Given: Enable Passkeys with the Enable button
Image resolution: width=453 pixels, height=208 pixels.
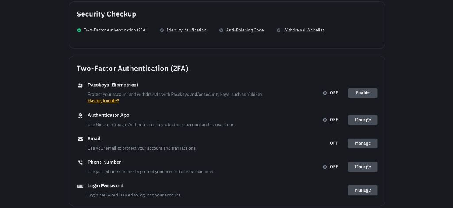Looking at the screenshot, I should [x=362, y=93].
